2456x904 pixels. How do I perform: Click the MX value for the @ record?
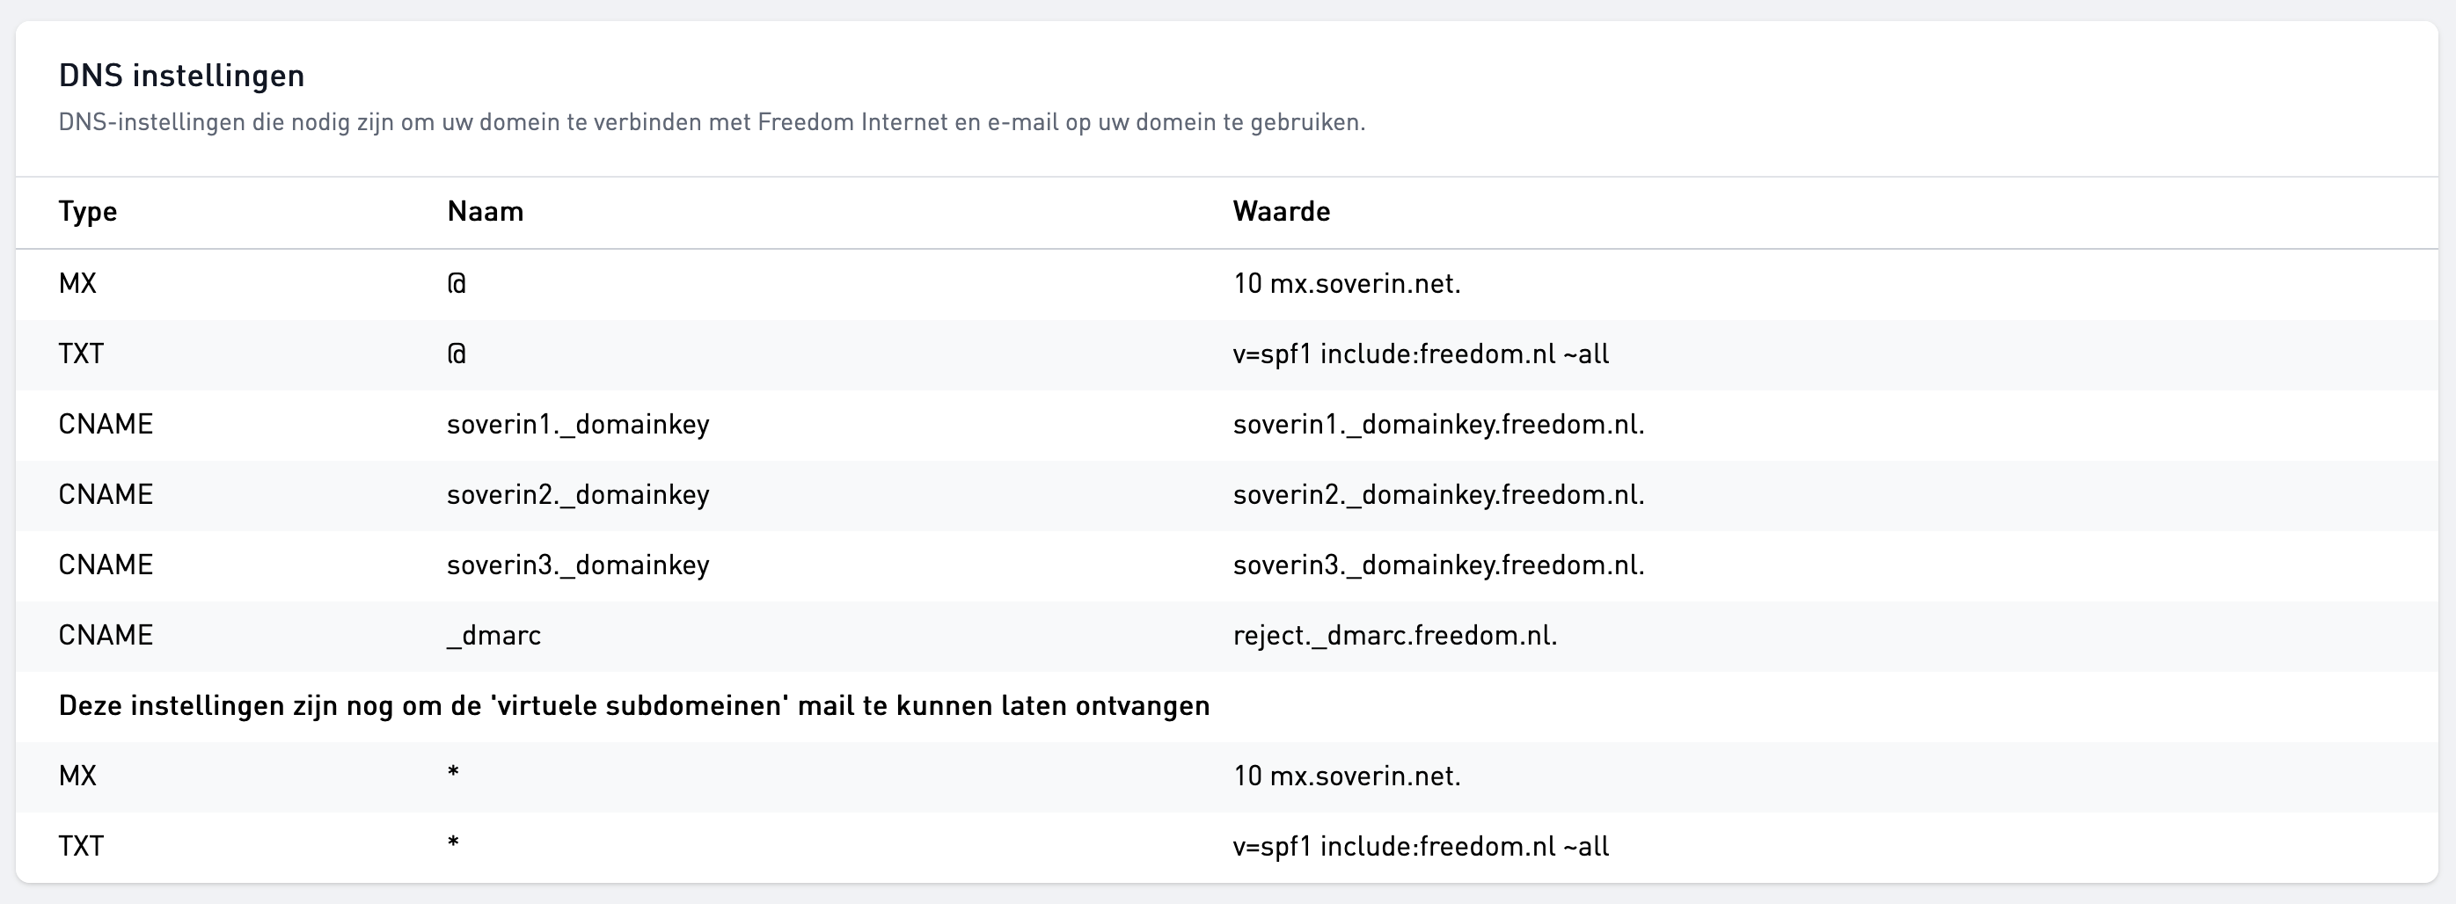tap(1346, 283)
